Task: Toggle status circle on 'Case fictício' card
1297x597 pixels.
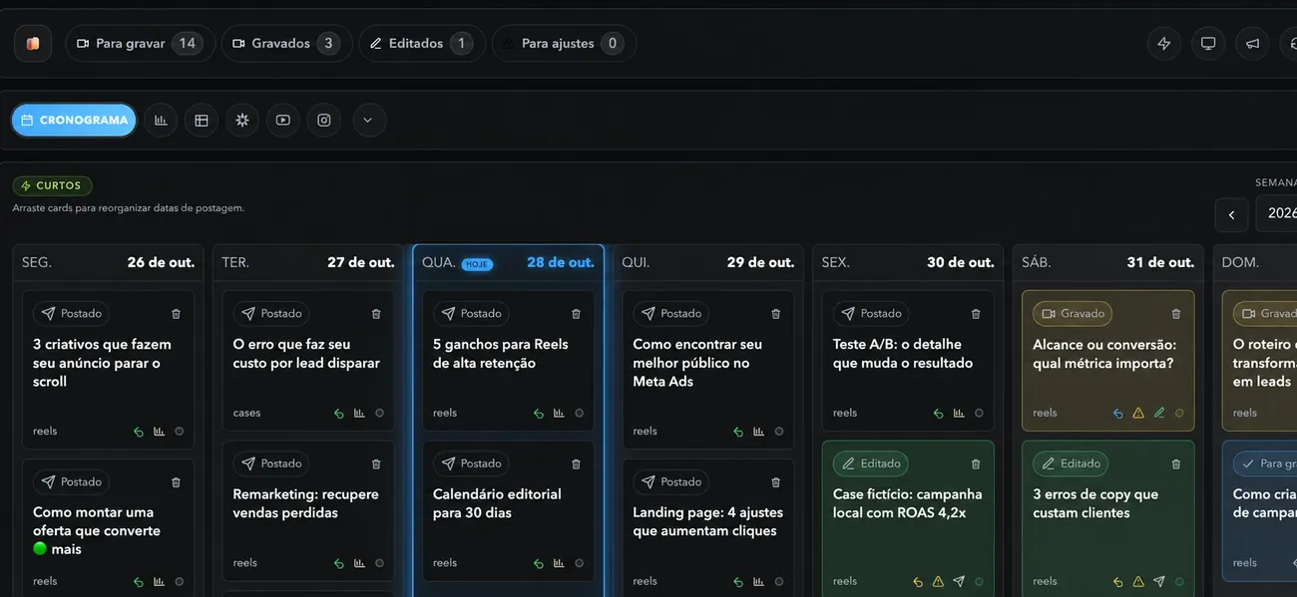Action: tap(979, 582)
